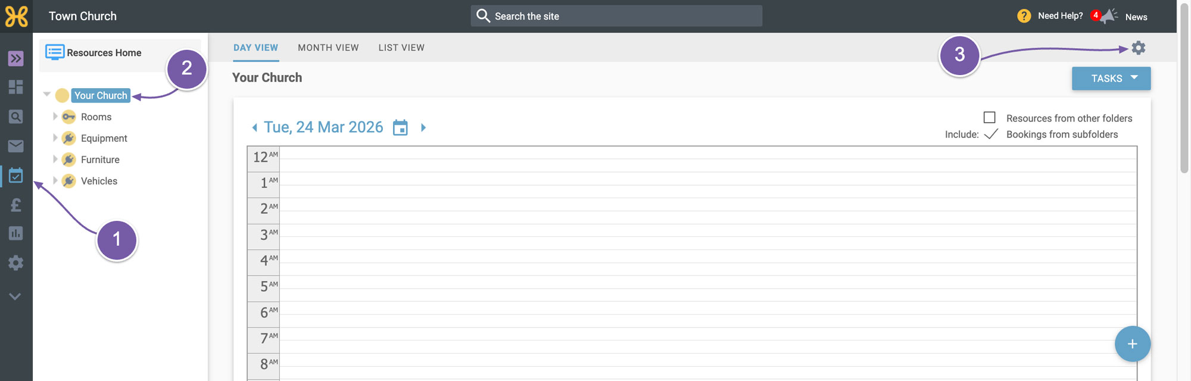This screenshot has width=1191, height=381.
Task: Open the sidebar Administrator gear icon
Action: point(16,263)
